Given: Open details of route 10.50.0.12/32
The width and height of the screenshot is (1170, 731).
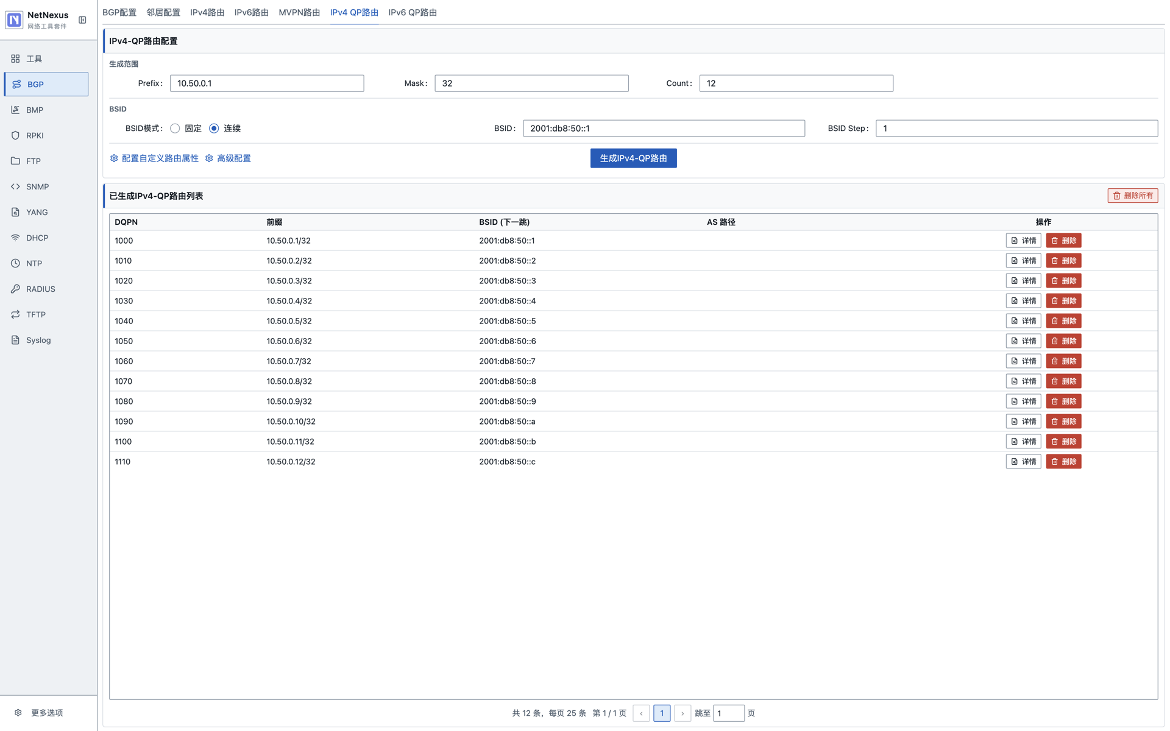Looking at the screenshot, I should pos(1023,462).
